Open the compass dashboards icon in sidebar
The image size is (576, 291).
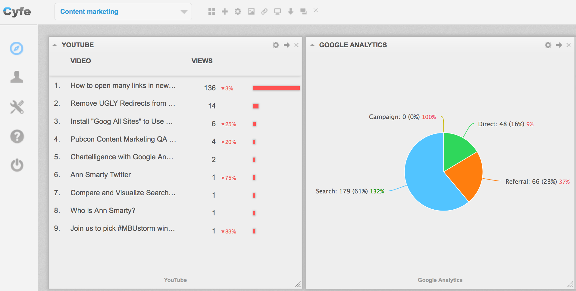tap(17, 48)
